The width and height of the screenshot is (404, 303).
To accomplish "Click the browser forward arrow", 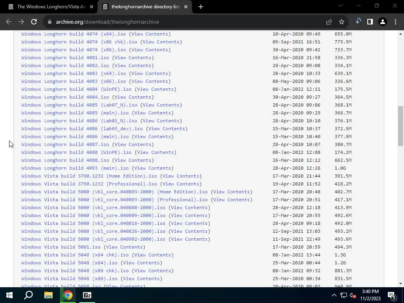I will 21,22.
